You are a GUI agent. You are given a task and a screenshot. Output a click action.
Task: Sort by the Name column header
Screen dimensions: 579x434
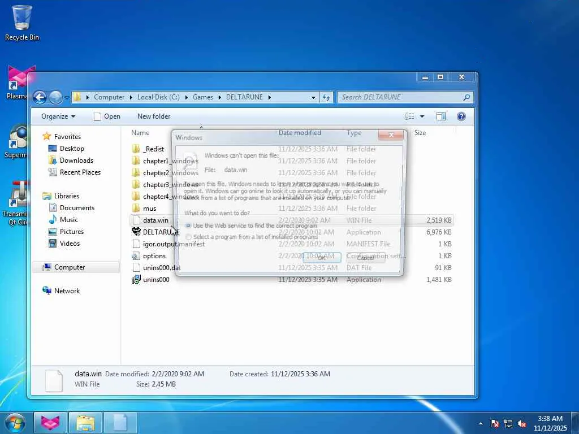click(140, 133)
